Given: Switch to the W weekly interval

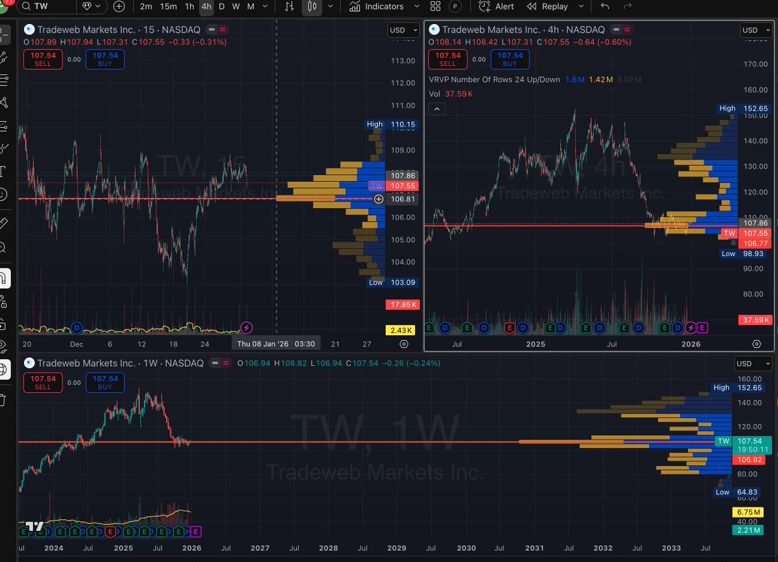Looking at the screenshot, I should 236,6.
